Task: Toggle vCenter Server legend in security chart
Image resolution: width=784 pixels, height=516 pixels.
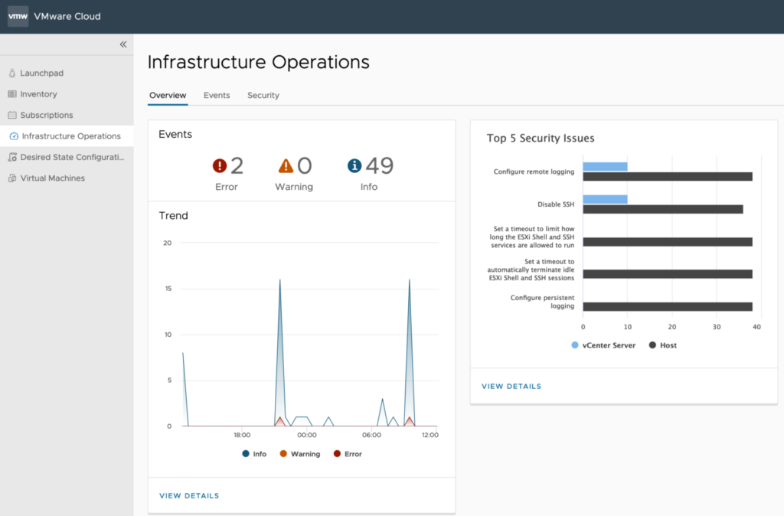Action: pyautogui.click(x=603, y=345)
